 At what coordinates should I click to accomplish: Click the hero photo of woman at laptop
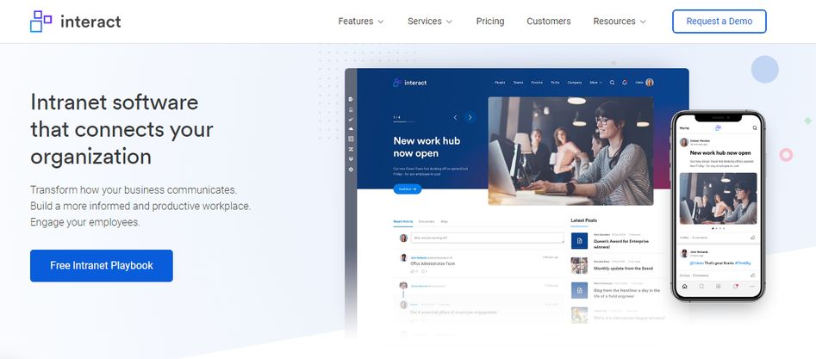(x=570, y=151)
